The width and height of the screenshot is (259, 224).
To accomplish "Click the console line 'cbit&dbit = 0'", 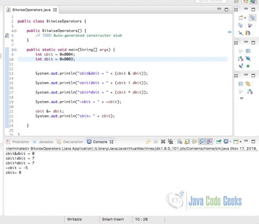I will tap(20, 153).
